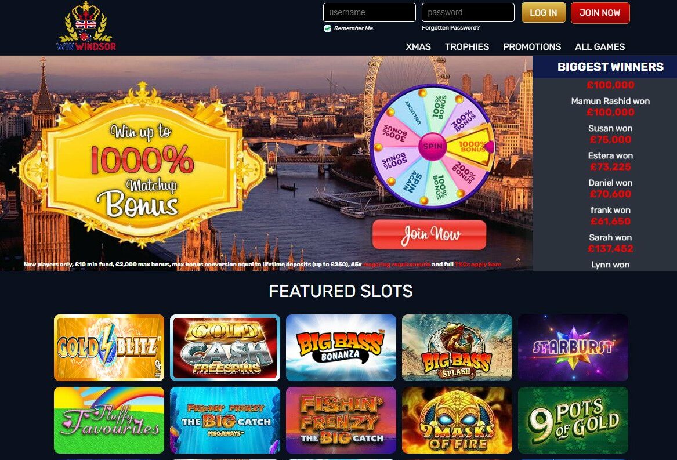This screenshot has height=460, width=677.
Task: Click the Join Now banner button
Action: [x=429, y=234]
